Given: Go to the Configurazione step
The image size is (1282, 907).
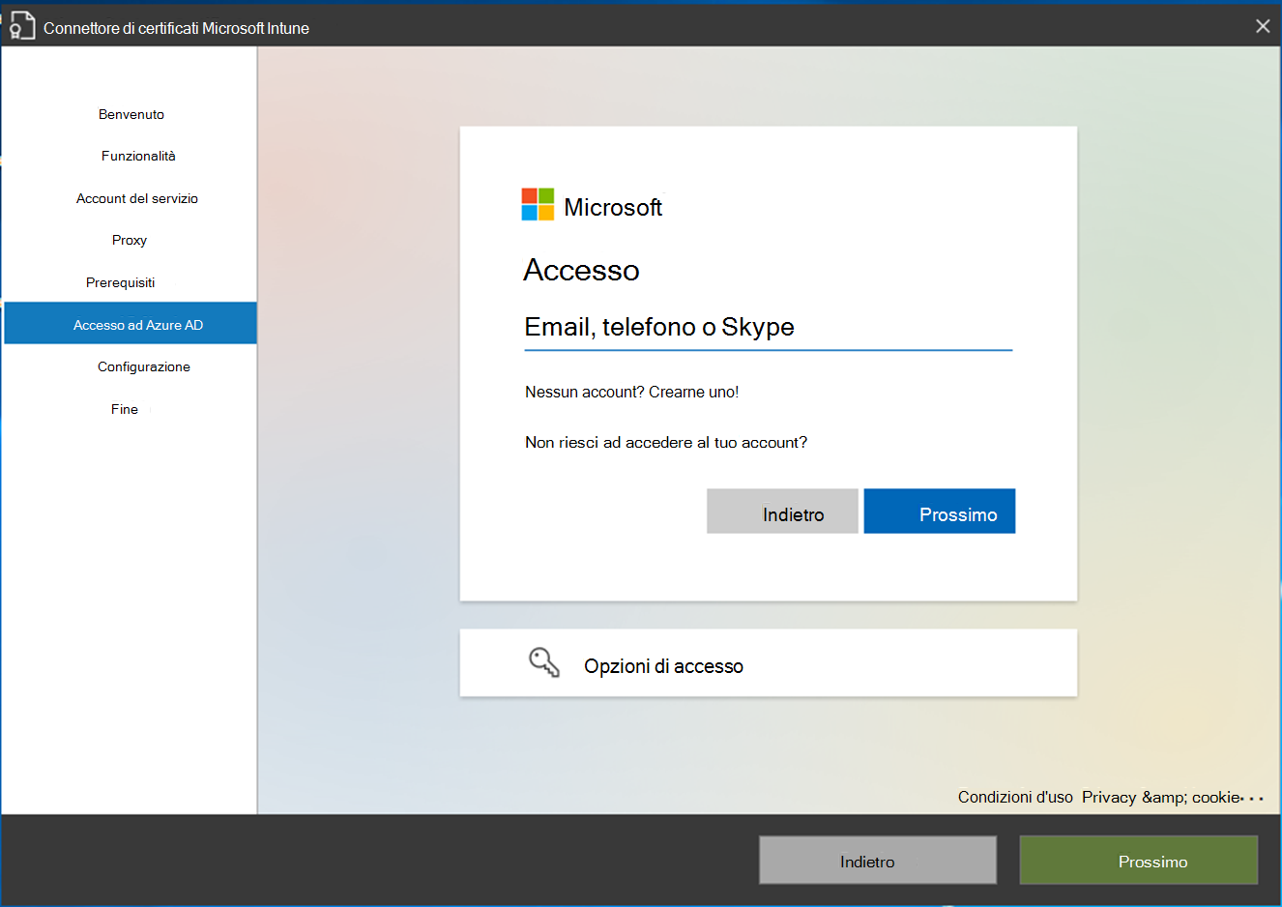Looking at the screenshot, I should (144, 366).
